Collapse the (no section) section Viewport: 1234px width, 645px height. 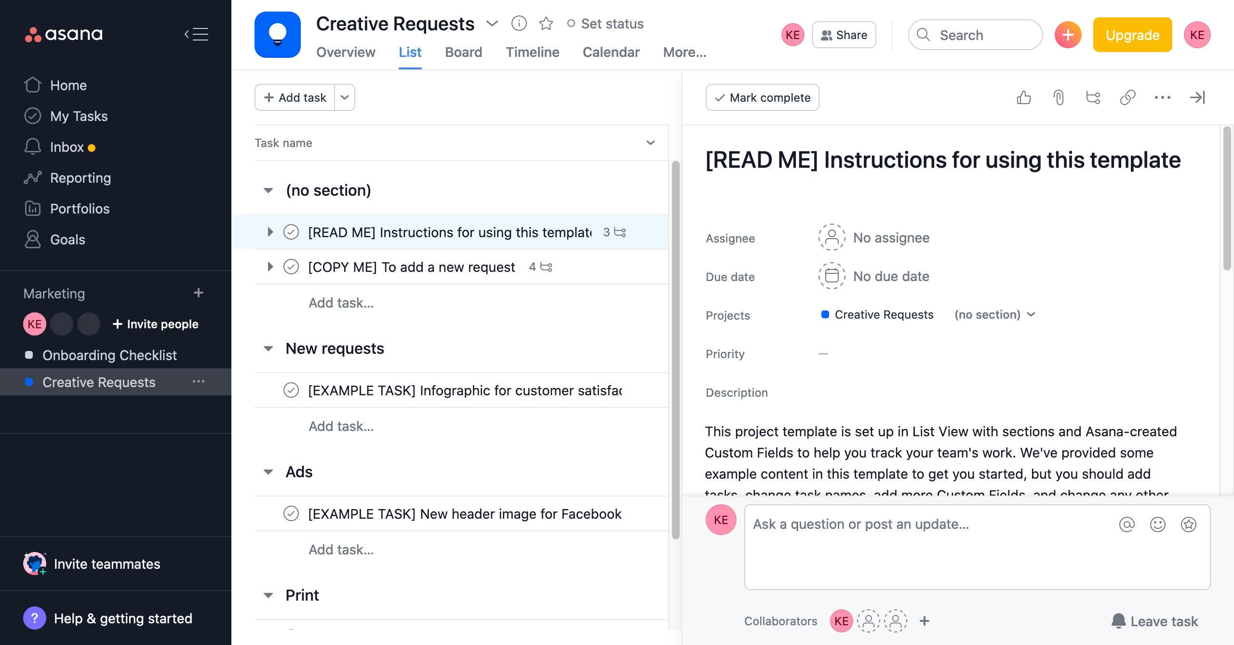[x=268, y=190]
